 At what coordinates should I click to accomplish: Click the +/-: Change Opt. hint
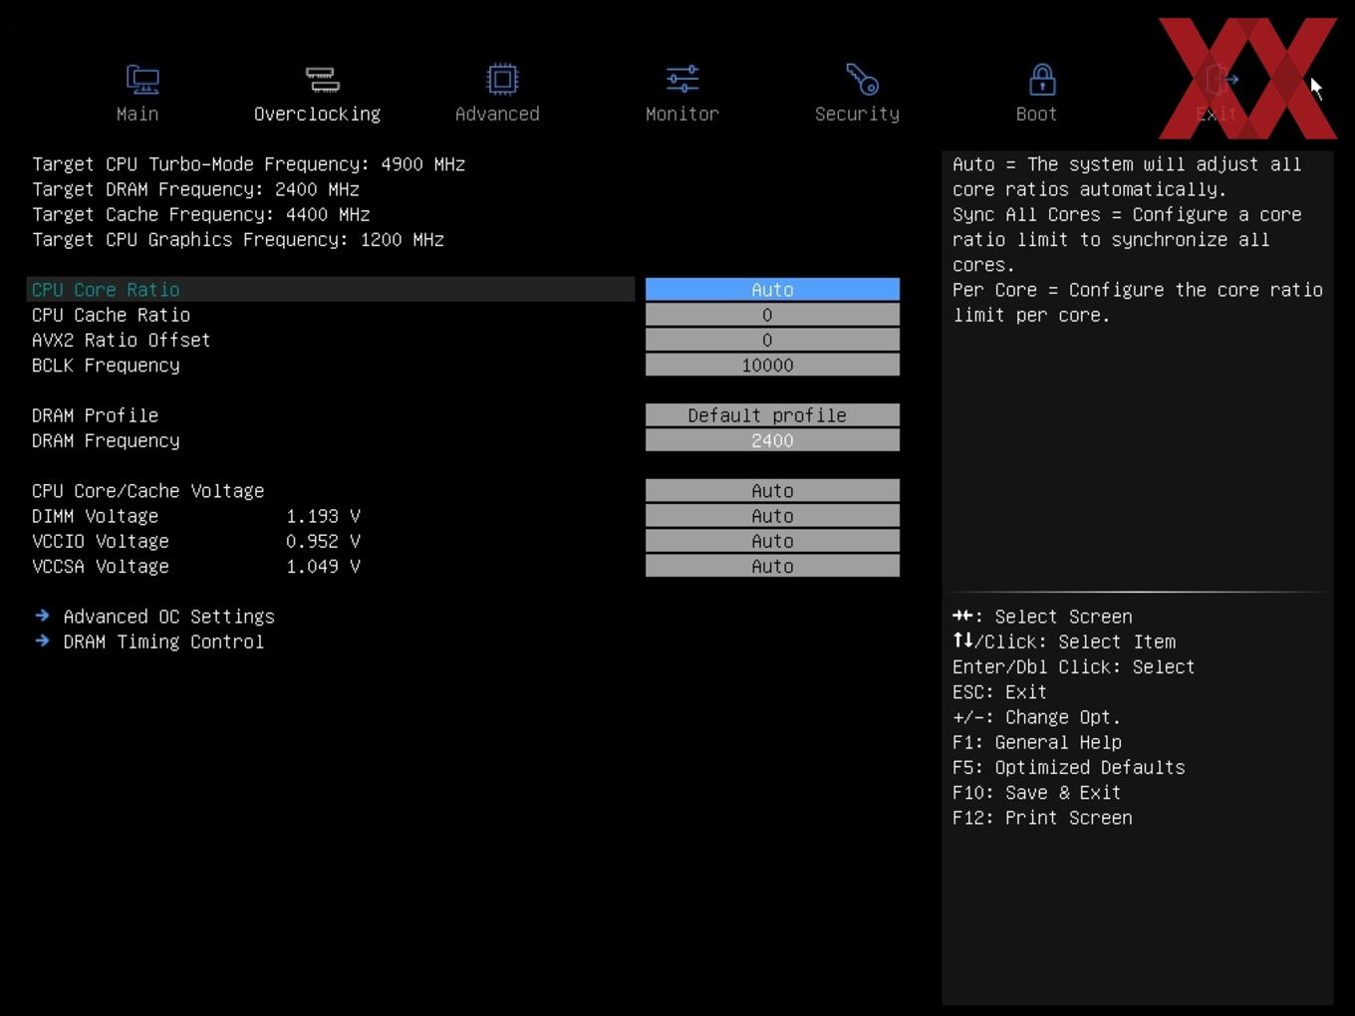[x=1036, y=717]
